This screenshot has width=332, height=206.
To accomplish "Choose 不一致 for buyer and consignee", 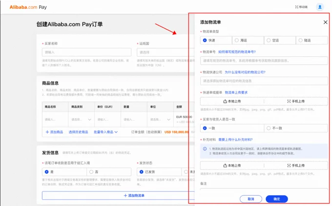I will click(269, 128).
